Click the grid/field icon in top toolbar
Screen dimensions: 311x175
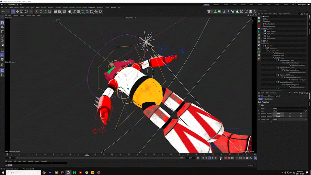[x=92, y=12]
